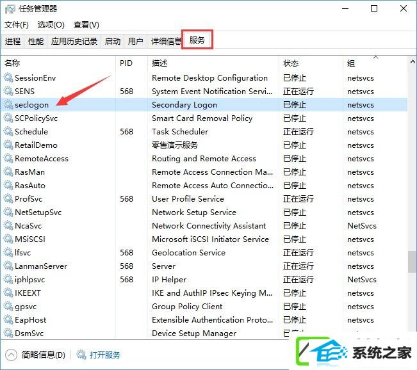
Task: Click the Group Policy Client description
Action: pyautogui.click(x=187, y=307)
